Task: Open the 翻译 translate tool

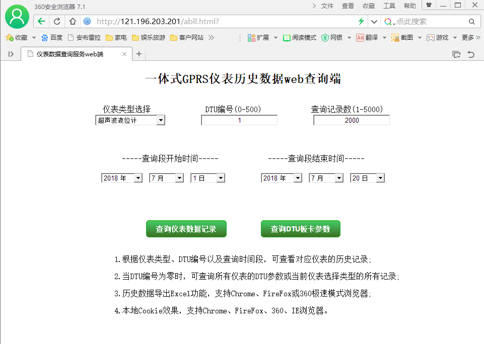Action: click(367, 38)
